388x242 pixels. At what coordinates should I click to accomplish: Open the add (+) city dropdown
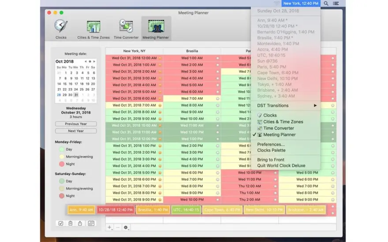(110, 227)
